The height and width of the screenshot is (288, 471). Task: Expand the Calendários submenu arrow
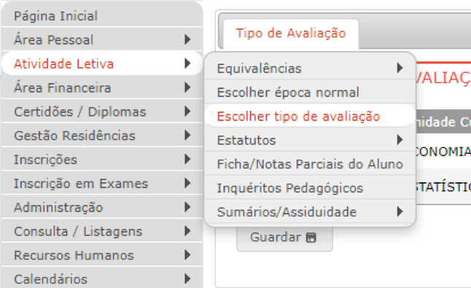click(188, 279)
